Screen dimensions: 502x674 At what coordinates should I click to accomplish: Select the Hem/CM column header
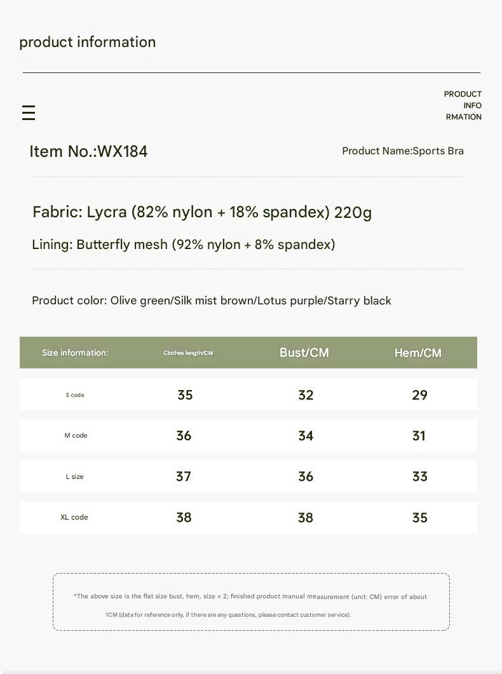tap(418, 353)
